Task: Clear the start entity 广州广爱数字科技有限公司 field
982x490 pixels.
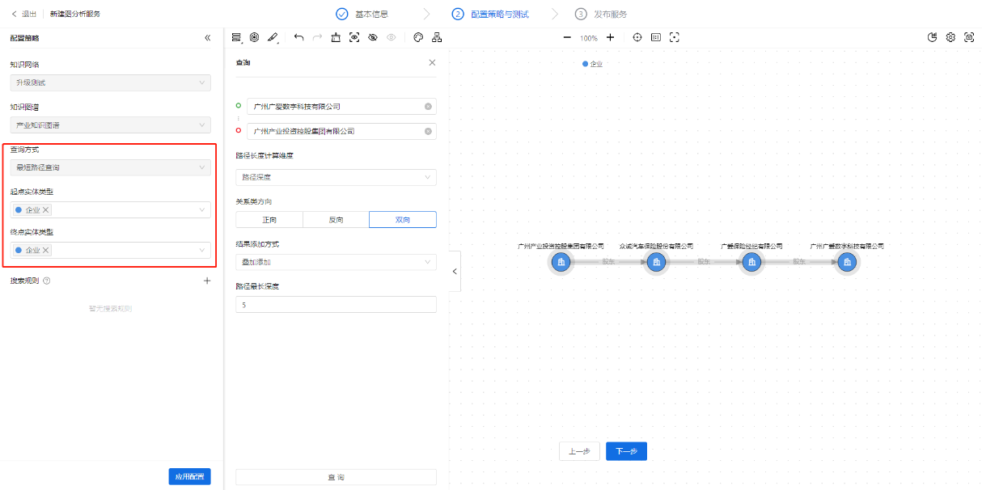Action: click(x=428, y=107)
